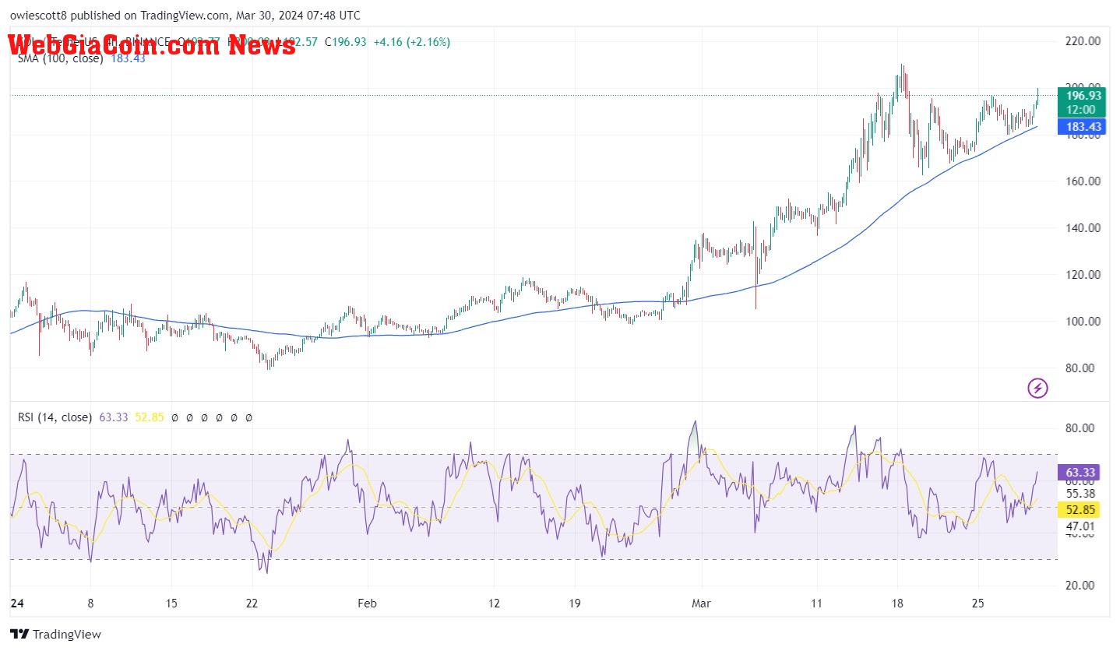Click the RSI 55.38 axis label
The width and height of the screenshot is (1120, 651).
[1080, 493]
